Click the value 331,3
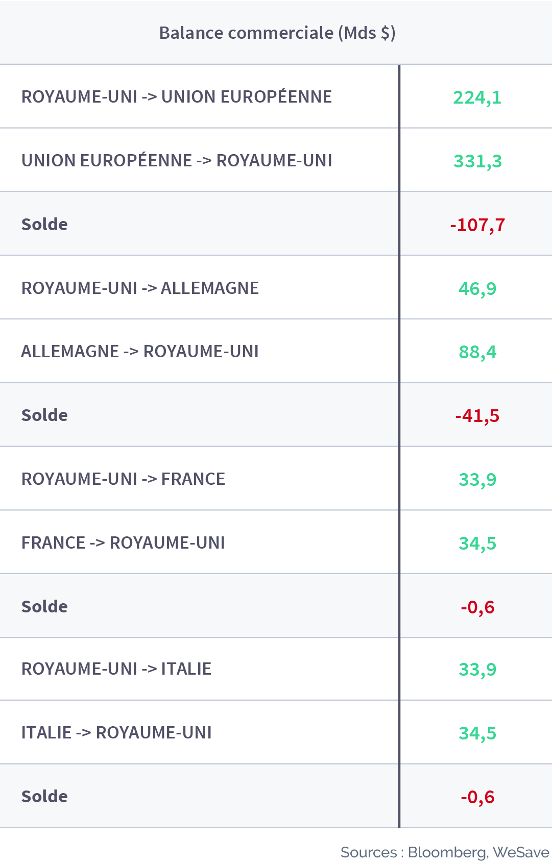The height and width of the screenshot is (864, 552). pyautogui.click(x=477, y=161)
